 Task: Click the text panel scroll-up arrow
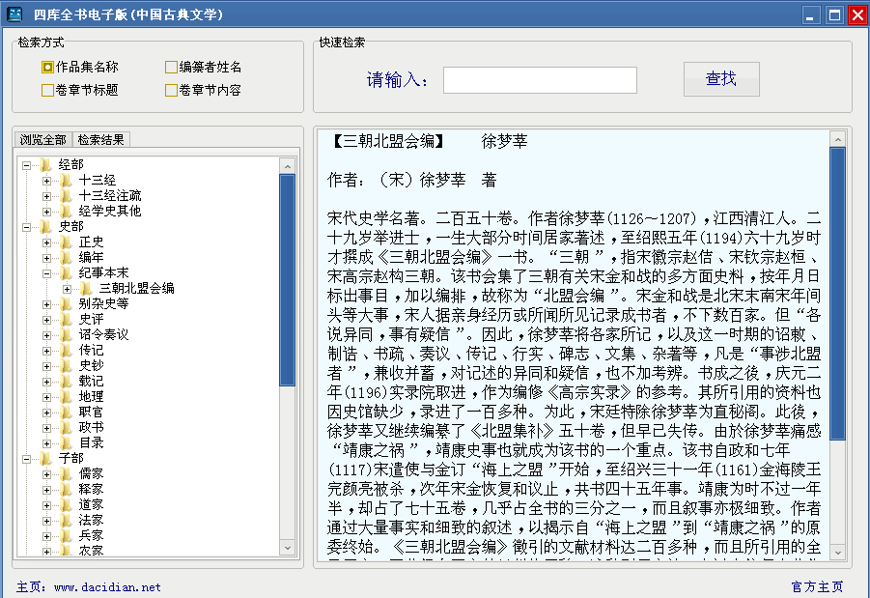838,139
